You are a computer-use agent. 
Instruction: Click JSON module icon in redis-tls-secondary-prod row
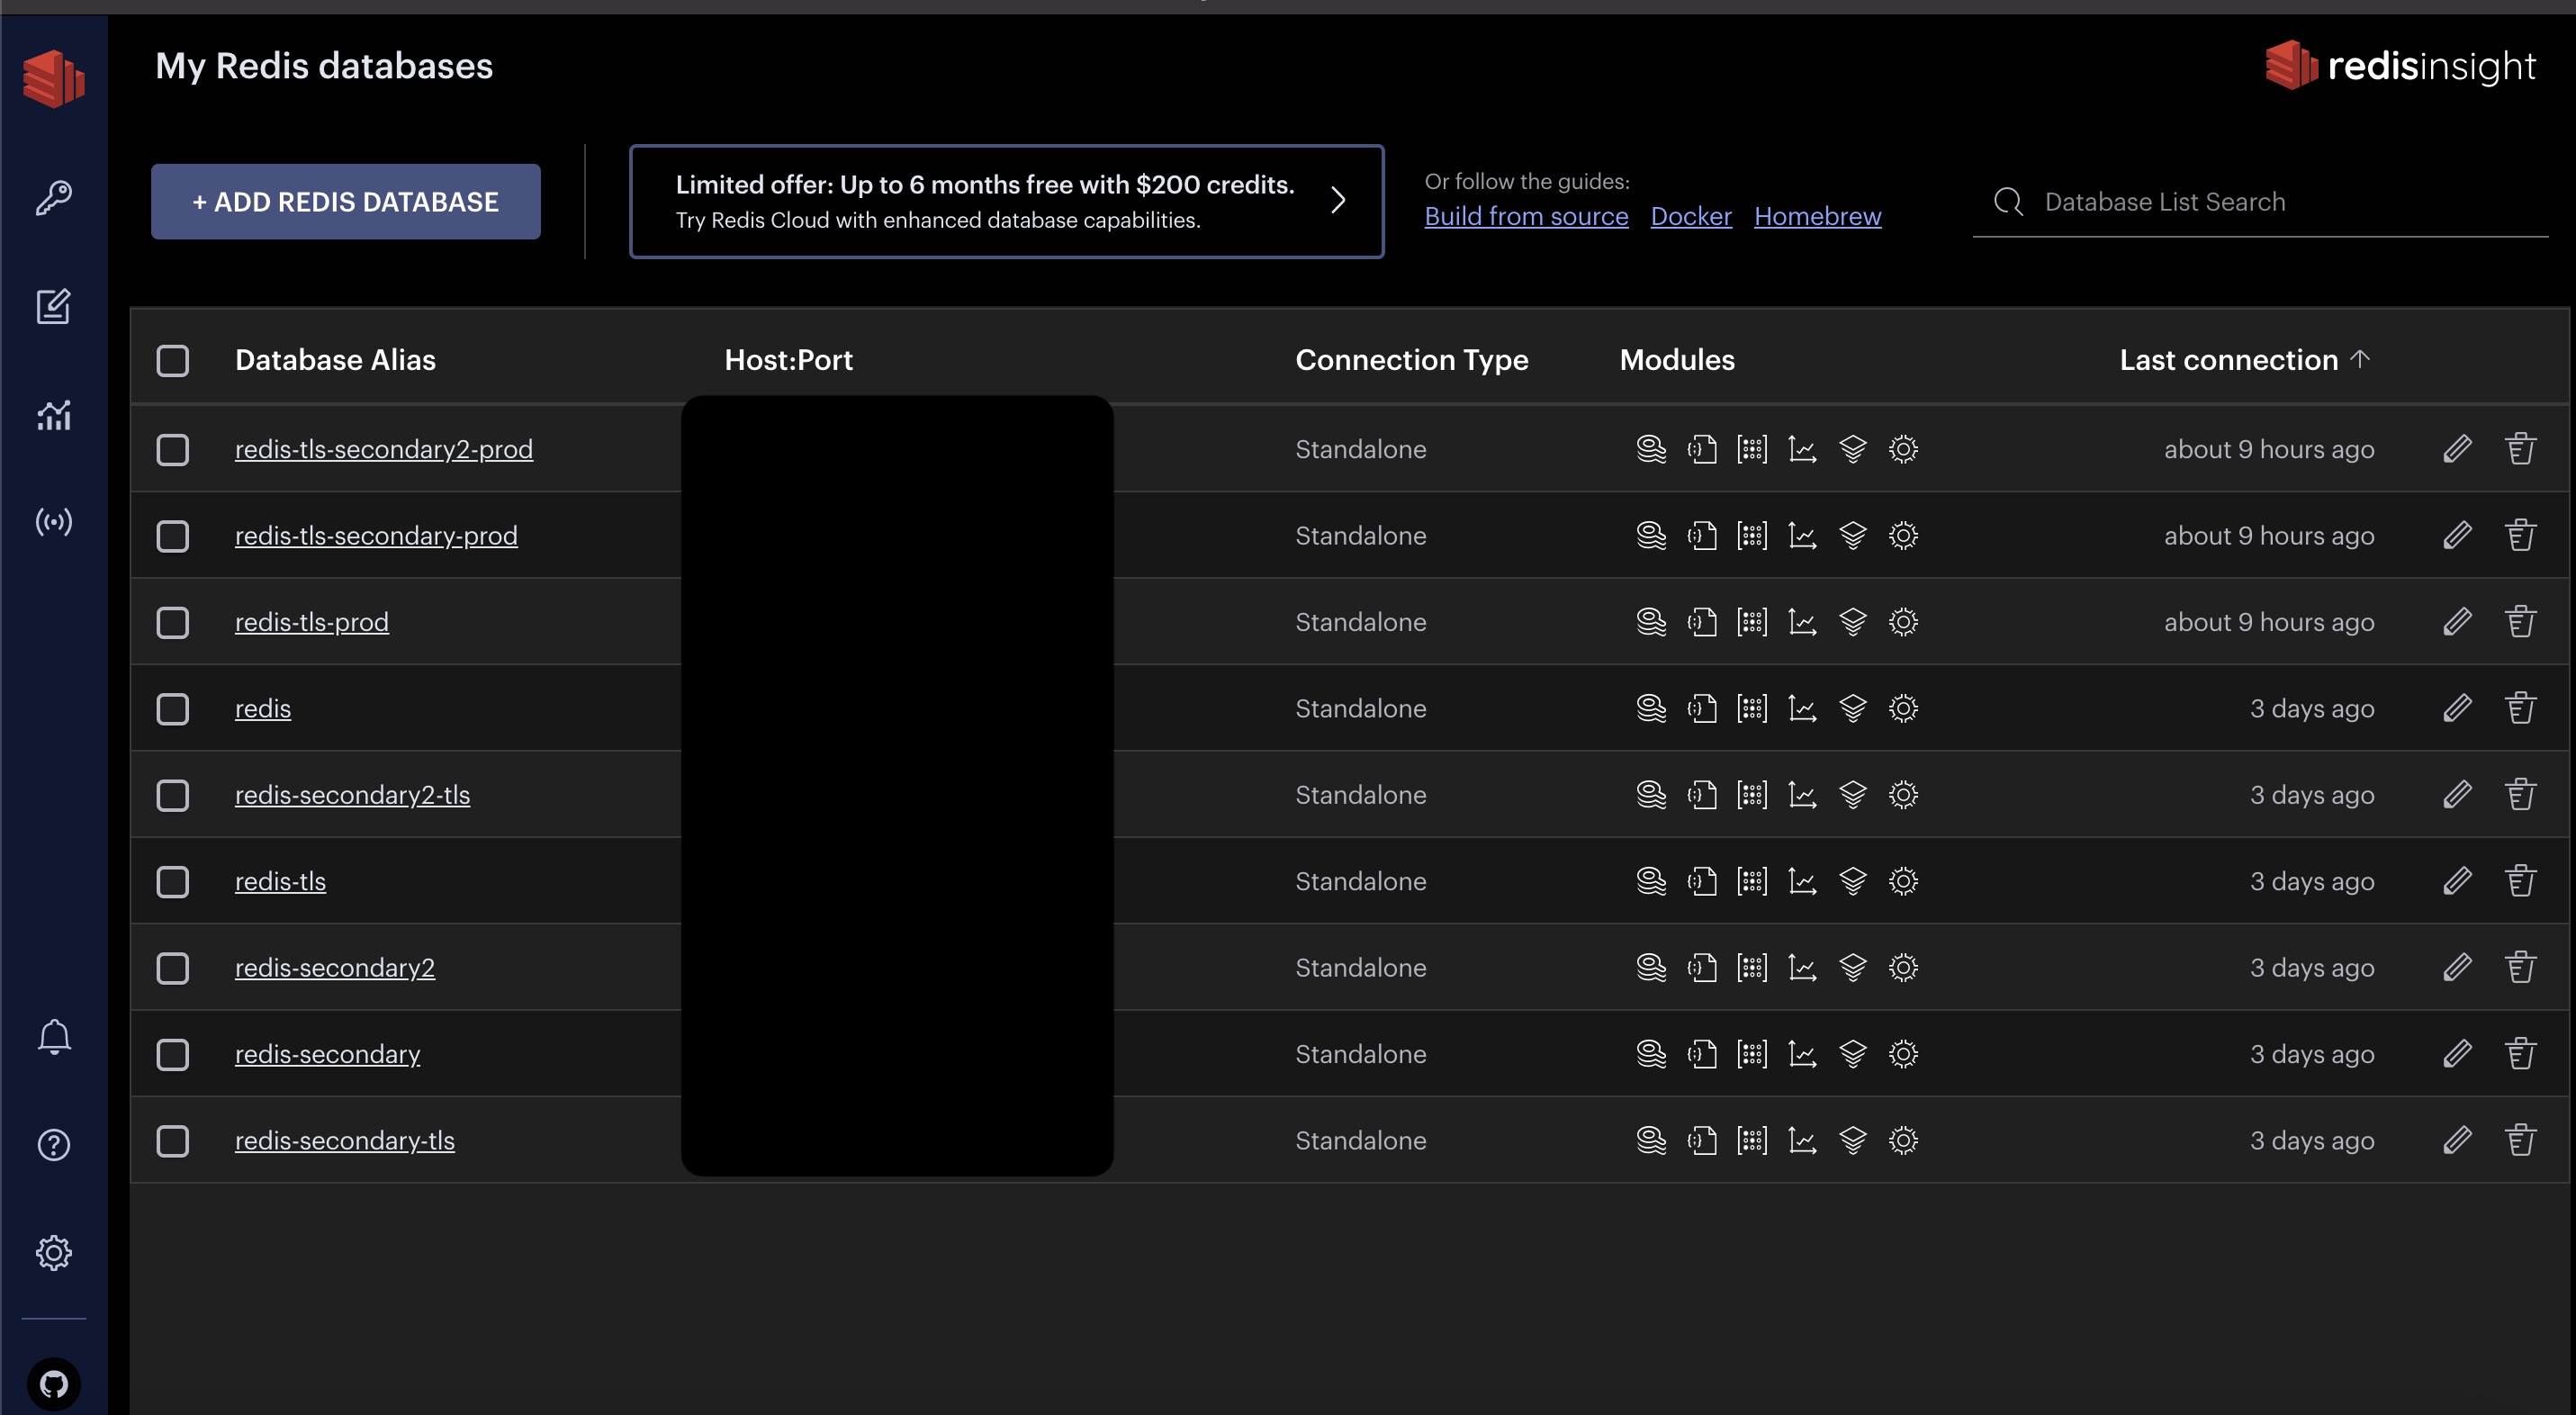(1702, 536)
